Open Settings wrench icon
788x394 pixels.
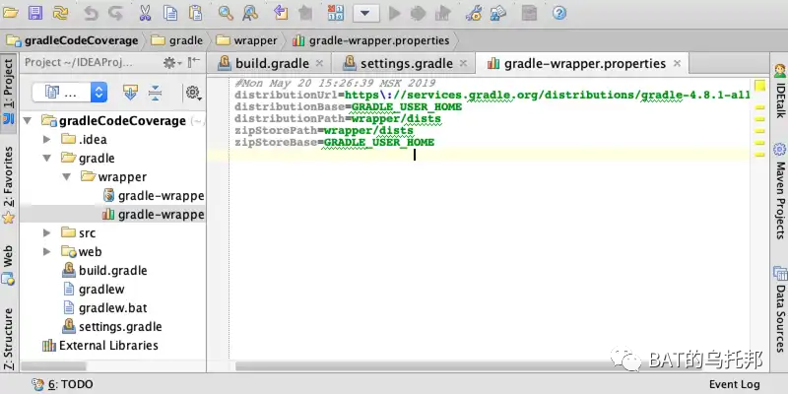tap(474, 13)
